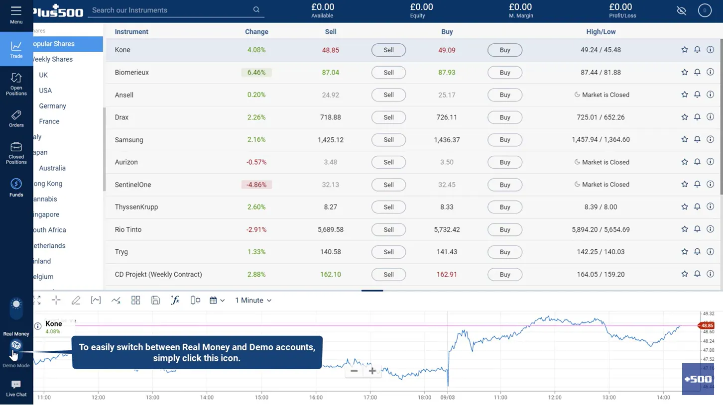The width and height of the screenshot is (723, 405).
Task: Click the Buy button for Tryg
Action: (505, 252)
